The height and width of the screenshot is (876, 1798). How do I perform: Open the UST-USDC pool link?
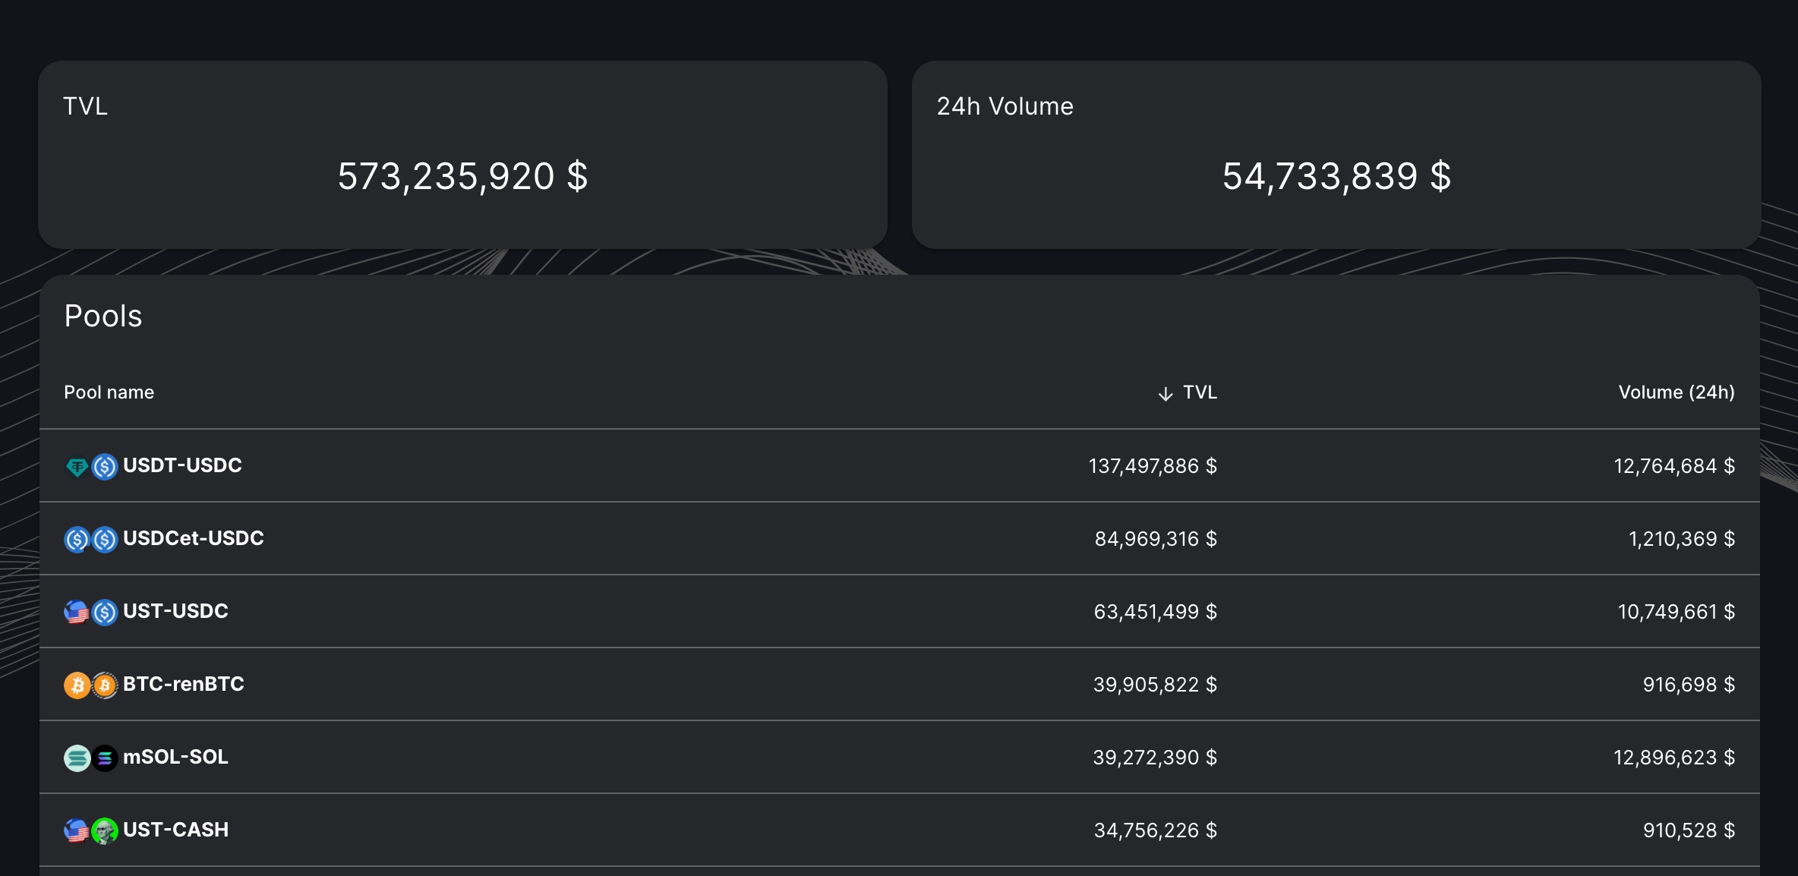coord(175,611)
